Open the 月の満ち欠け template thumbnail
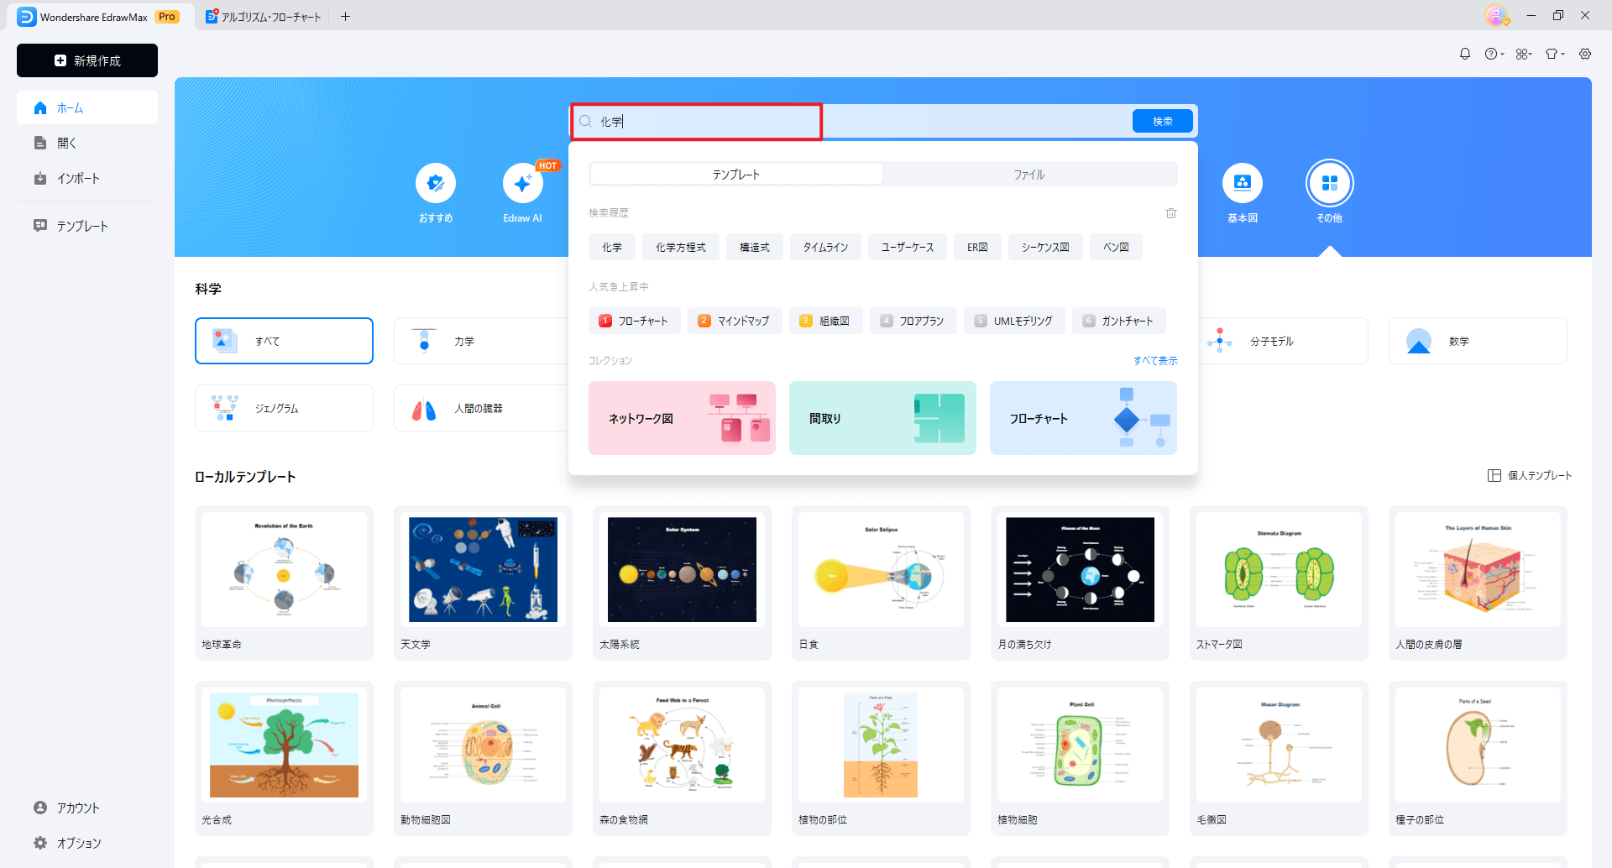This screenshot has height=868, width=1612. 1080,570
